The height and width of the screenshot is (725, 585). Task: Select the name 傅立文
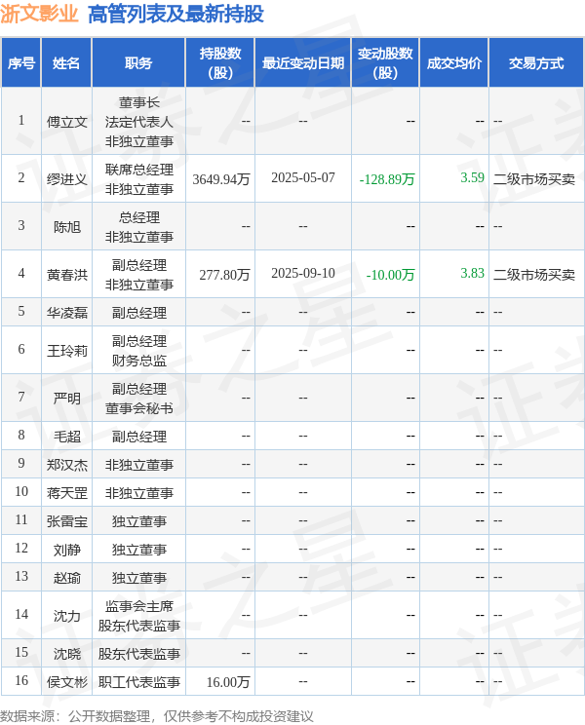[67, 122]
